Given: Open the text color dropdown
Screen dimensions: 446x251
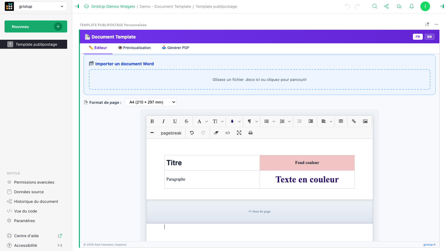Looking at the screenshot, I should (x=235, y=121).
